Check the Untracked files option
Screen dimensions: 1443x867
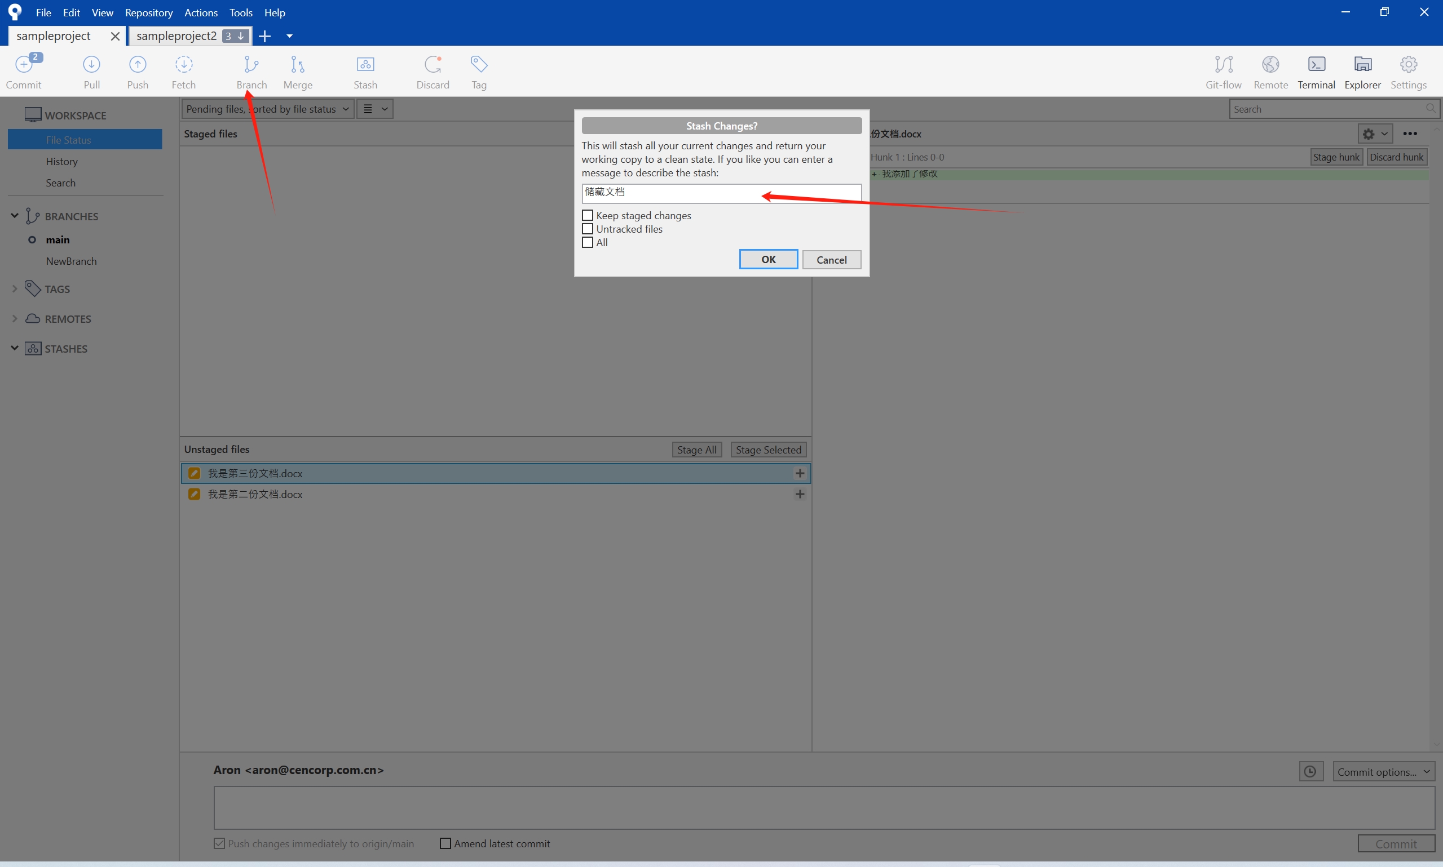point(588,229)
